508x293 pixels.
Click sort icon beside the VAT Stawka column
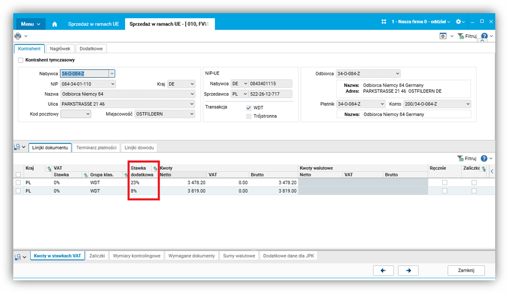(86, 175)
